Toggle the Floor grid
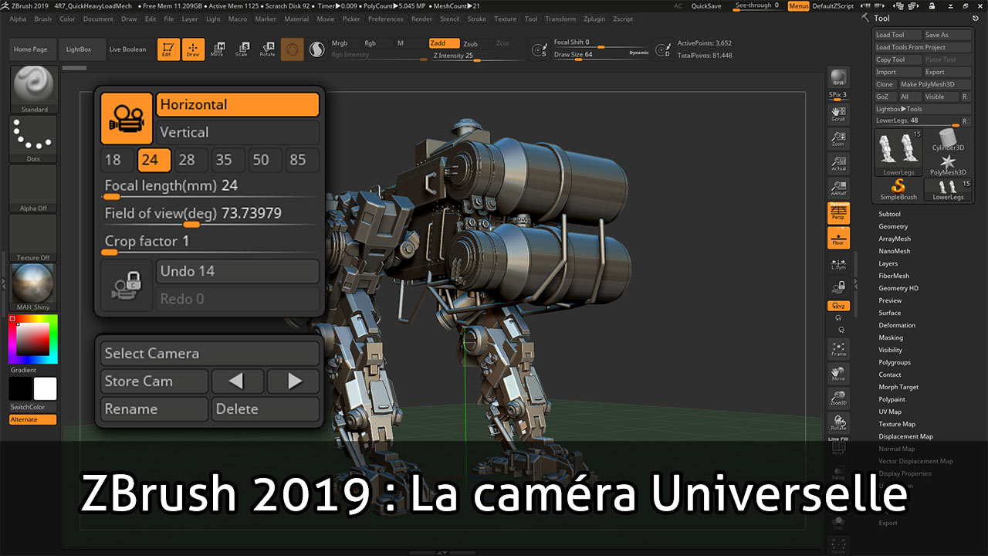The height and width of the screenshot is (556, 988). (x=838, y=238)
